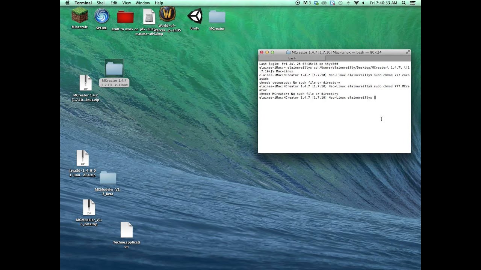Click the Adobe updates menu bar icon
This screenshot has width=481, height=270.
click(x=307, y=3)
